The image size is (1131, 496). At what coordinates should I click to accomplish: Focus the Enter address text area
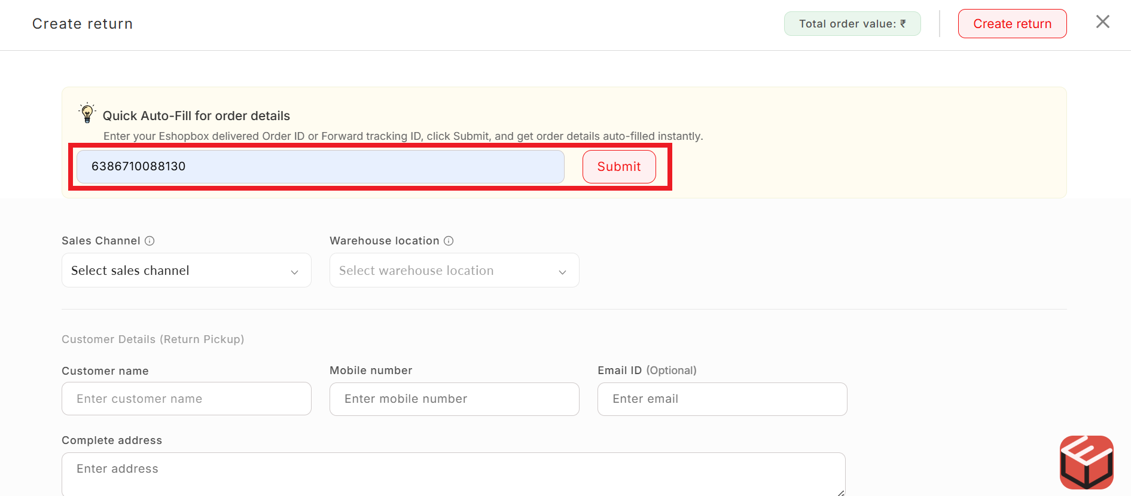pyautogui.click(x=453, y=473)
